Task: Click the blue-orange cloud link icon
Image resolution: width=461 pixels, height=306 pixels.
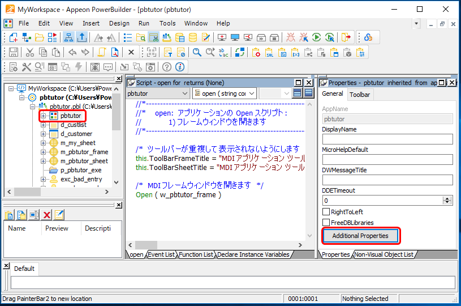Action: pos(368,37)
